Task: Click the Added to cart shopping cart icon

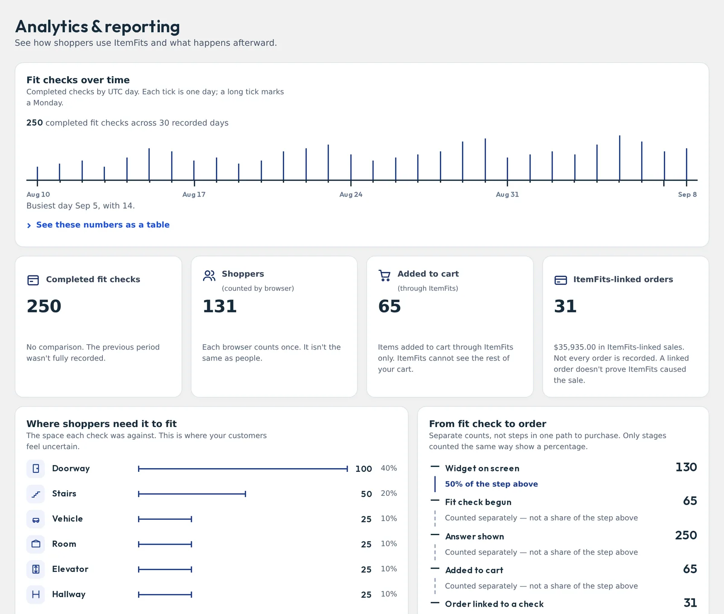Action: (385, 275)
